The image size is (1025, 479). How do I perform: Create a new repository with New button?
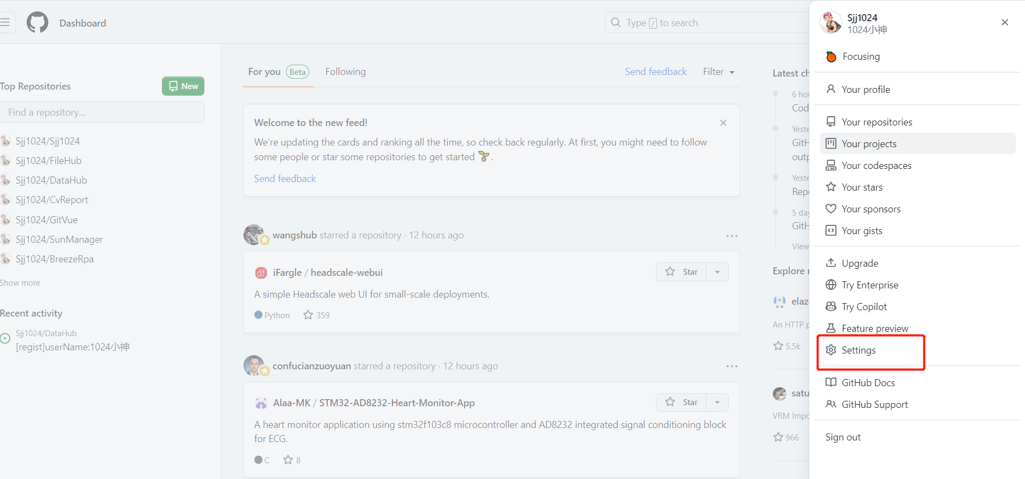[x=183, y=86]
